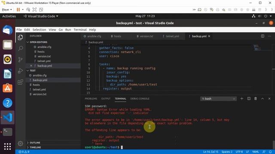Open the clock May 27 11:23 calendar
Image resolution: width=275 pixels, height=154 pixels.
(145, 16)
